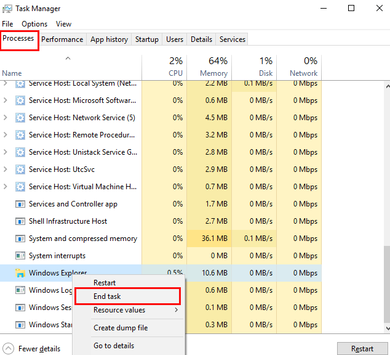The image size is (390, 355).
Task: Click the gear icon for Service Host: Remote Procedure
Action: tap(20, 135)
